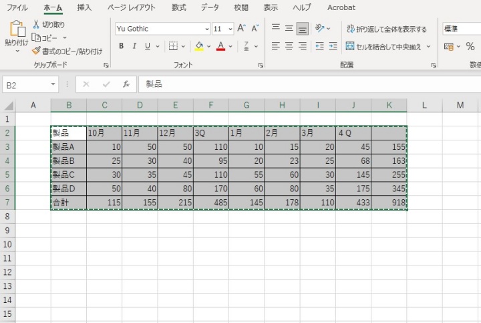Select the header cell 3Q
Viewport: 481px width, 323px height.
pos(211,133)
